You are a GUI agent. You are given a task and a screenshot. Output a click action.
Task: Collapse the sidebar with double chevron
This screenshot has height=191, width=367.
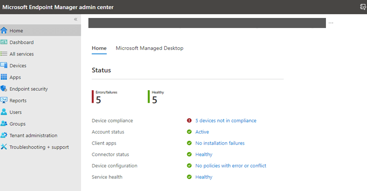(x=75, y=19)
